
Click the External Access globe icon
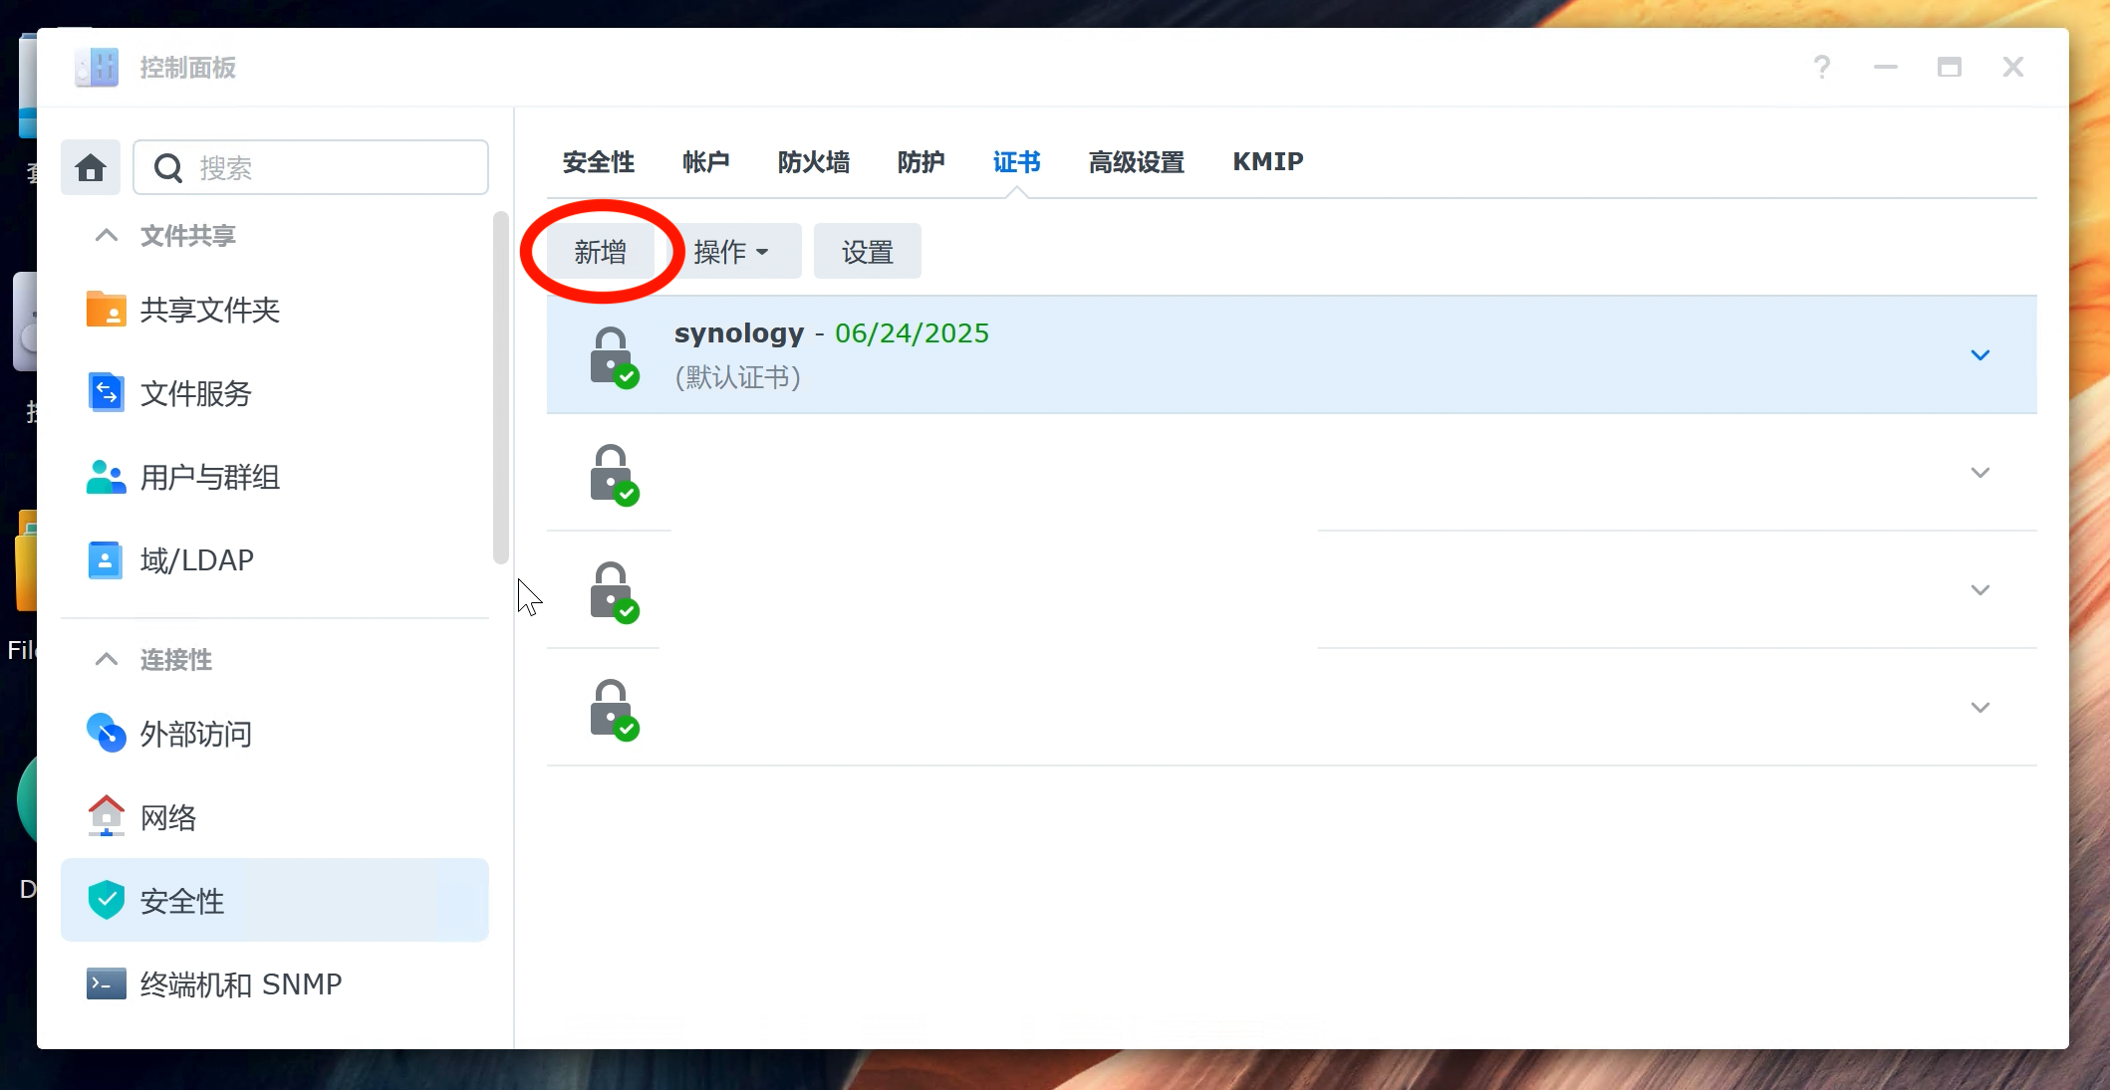(x=106, y=734)
